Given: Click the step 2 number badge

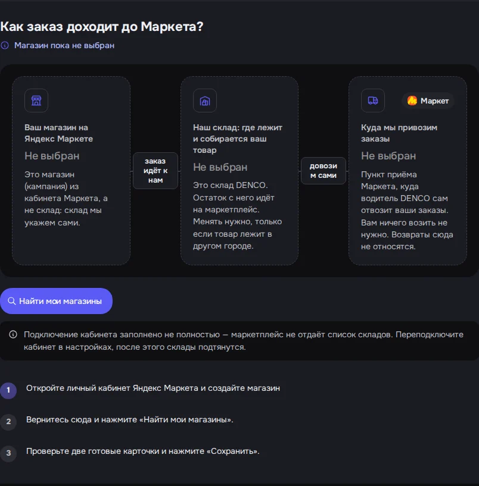Looking at the screenshot, I should [x=8, y=422].
